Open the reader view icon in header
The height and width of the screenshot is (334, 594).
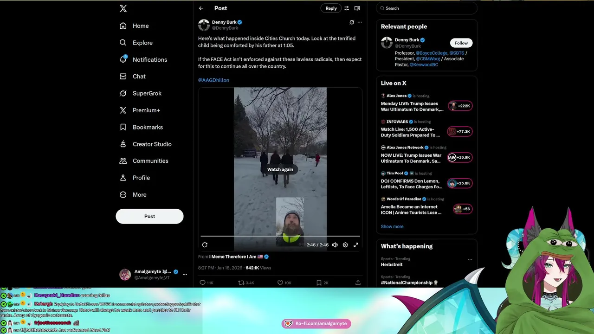[357, 8]
